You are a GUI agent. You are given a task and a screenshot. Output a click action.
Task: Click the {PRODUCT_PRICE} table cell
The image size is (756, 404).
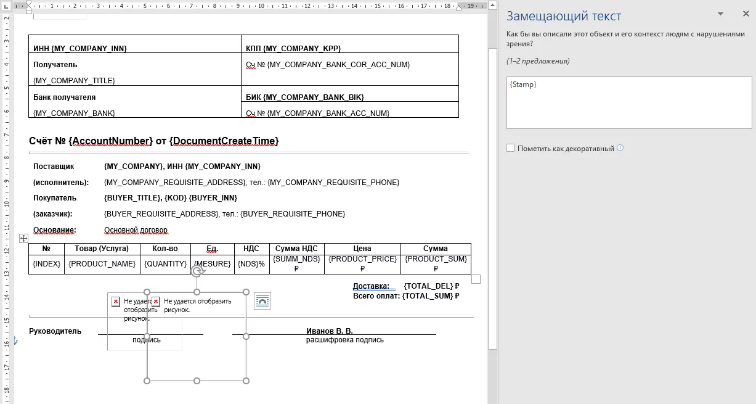[x=362, y=264]
